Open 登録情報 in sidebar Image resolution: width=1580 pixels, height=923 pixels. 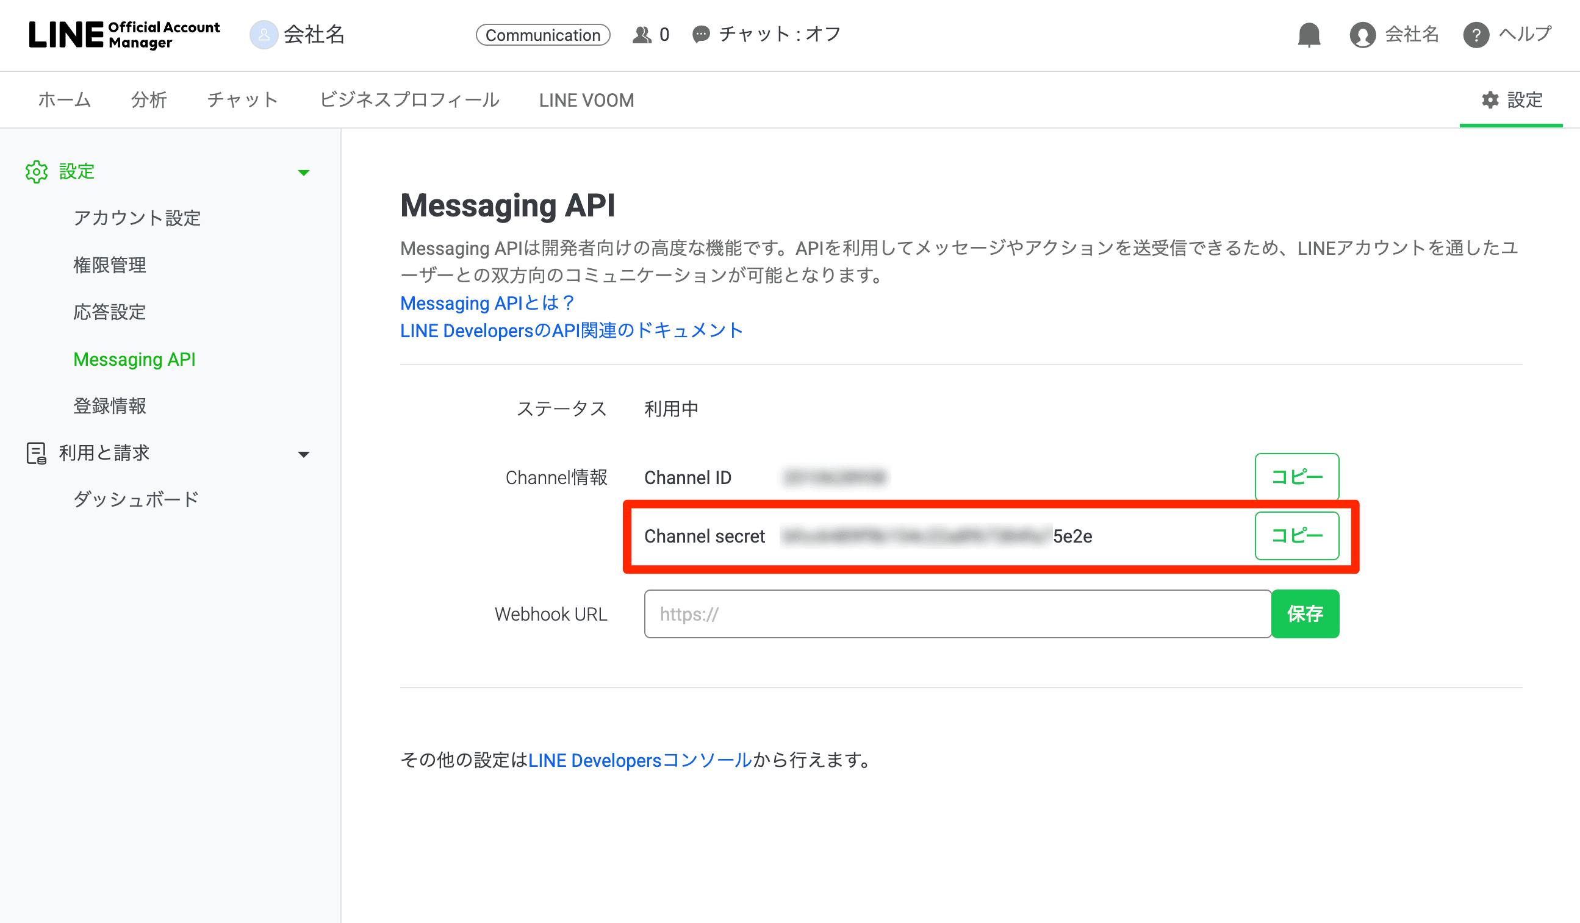coord(110,406)
